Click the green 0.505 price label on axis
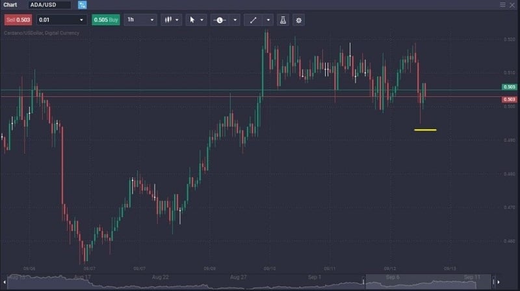 [x=509, y=87]
